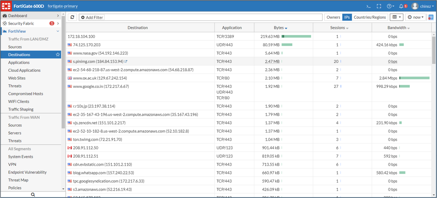Click the UK flag beside www.ox.ac.uk
The image size is (437, 198).
[69, 78]
